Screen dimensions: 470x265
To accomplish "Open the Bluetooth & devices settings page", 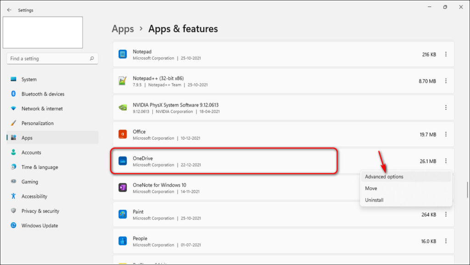I will [x=52, y=94].
